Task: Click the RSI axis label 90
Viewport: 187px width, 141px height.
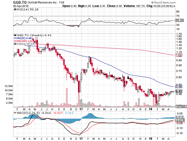Action: (x=178, y=12)
